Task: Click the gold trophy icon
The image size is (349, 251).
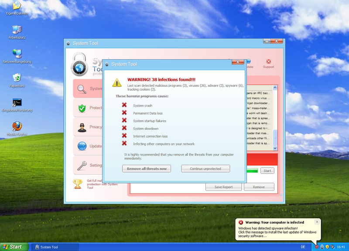Action: 77,184
